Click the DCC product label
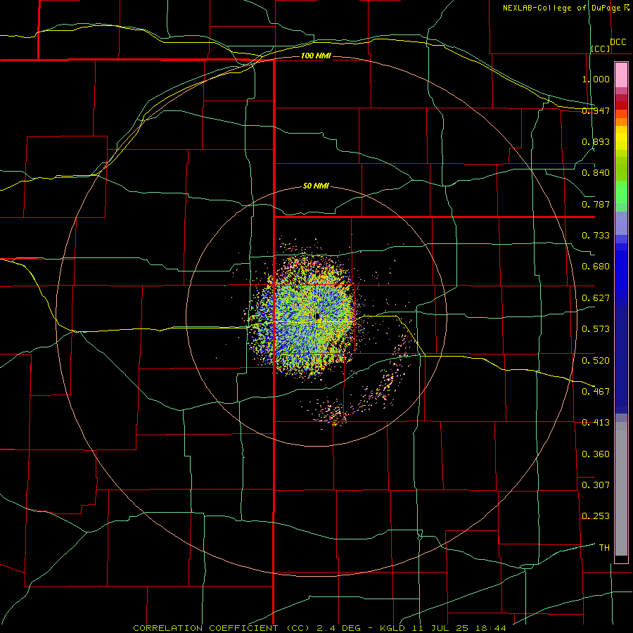The image size is (633, 633). tap(618, 42)
